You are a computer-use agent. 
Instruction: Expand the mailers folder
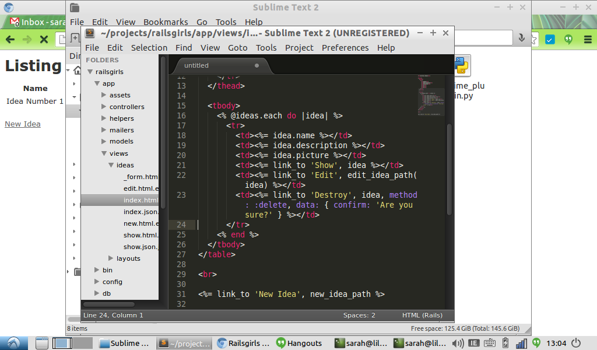104,130
